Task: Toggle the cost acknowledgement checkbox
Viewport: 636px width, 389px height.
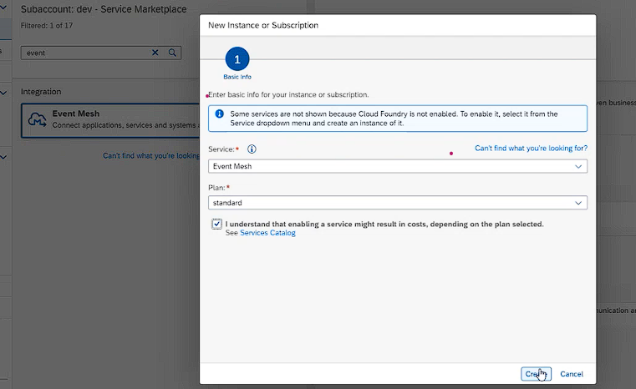Action: [217, 224]
